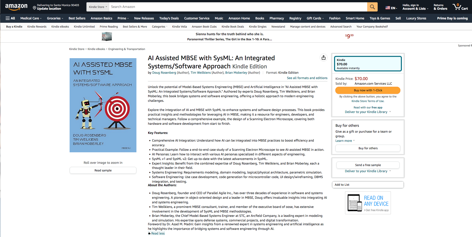
Task: Open the All hamburger menu
Action: (10, 18)
